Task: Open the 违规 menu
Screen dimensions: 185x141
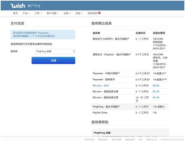Action: [x=79, y=13]
